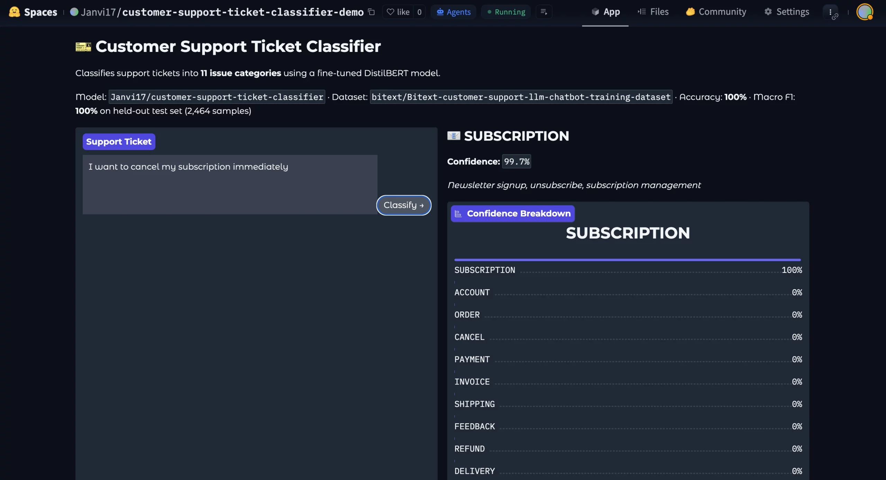The height and width of the screenshot is (480, 886).
Task: Click the subscription description italic text
Action: pos(574,185)
